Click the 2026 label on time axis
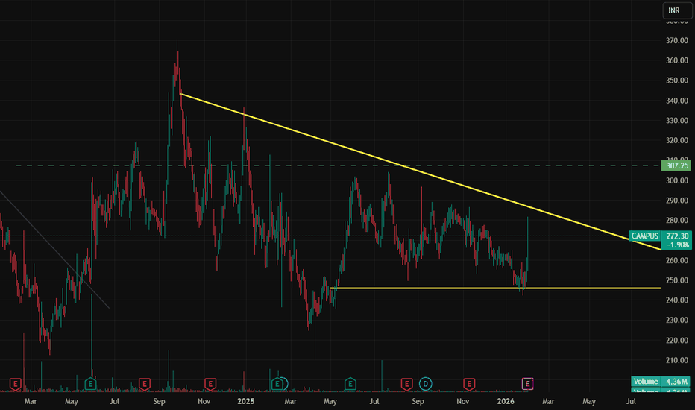Screen dimensions: 695x410 click(506, 401)
